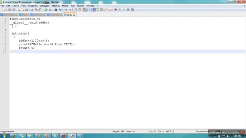Click 'Normal text file' in status bar
Screen dimensions: 246x138
coord(7,131)
